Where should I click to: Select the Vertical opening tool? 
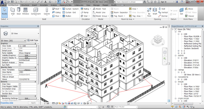[163, 13]
